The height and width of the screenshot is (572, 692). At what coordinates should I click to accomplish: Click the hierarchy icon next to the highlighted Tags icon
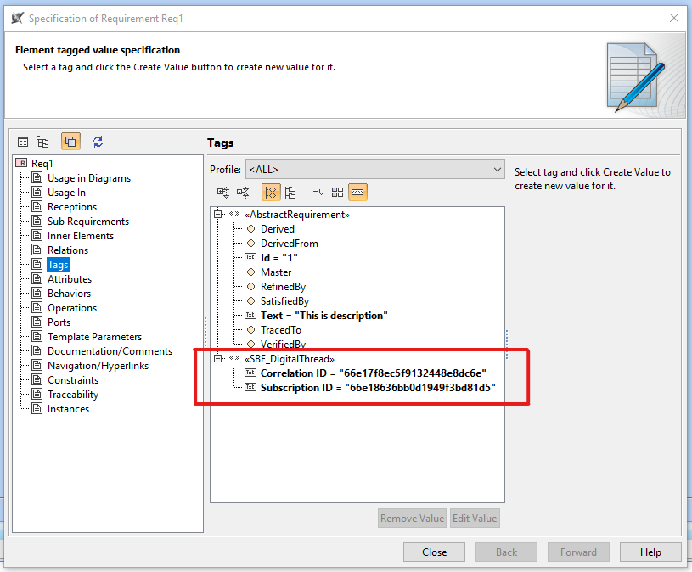(290, 193)
